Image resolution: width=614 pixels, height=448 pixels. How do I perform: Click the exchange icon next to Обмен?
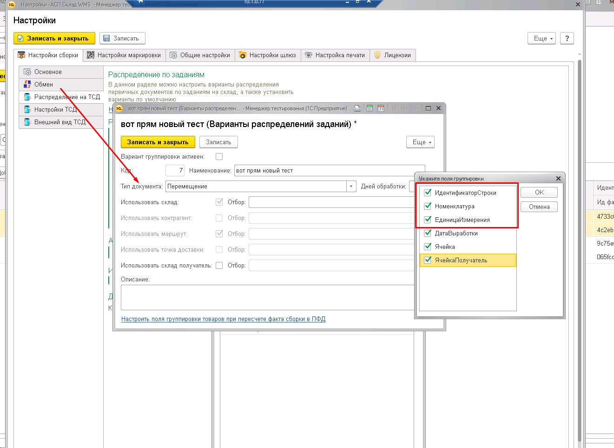click(27, 84)
